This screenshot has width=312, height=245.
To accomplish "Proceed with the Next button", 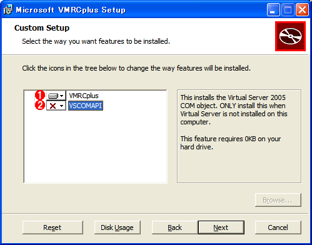I will (221, 227).
